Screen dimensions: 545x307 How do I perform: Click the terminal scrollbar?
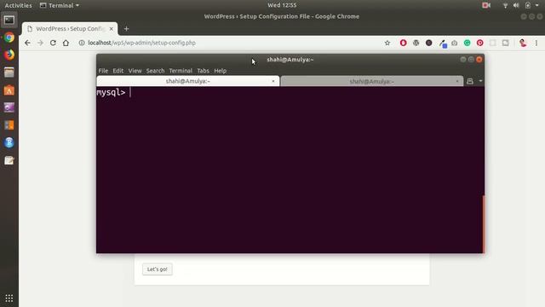[x=483, y=223]
